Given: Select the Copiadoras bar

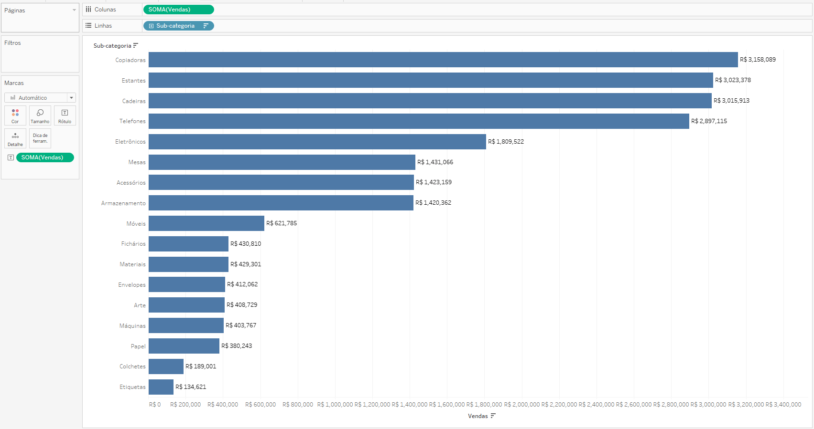Looking at the screenshot, I should coord(443,60).
